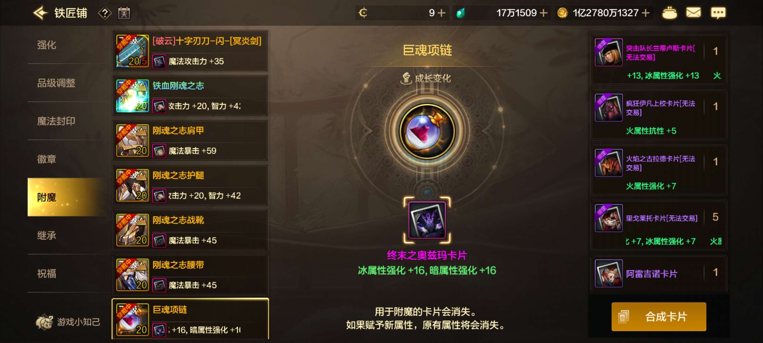Tap the gold ingot shop icon

click(670, 13)
